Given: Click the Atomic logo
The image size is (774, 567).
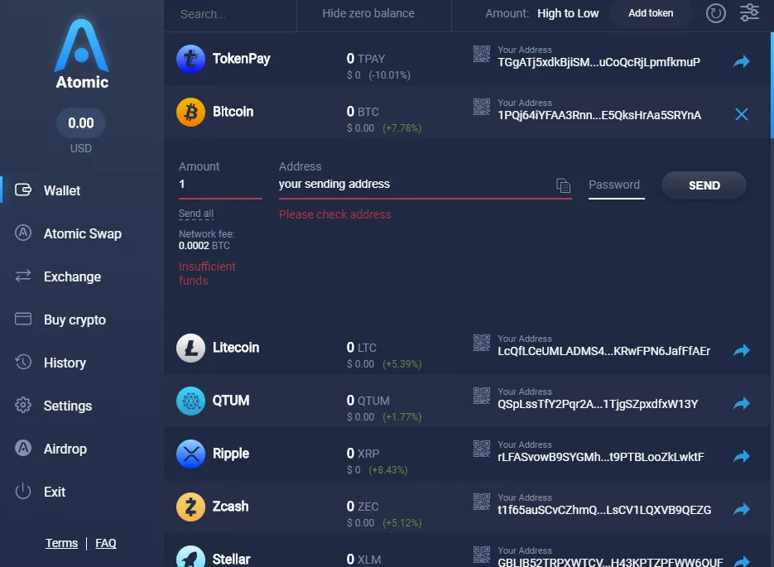Looking at the screenshot, I should [81, 54].
